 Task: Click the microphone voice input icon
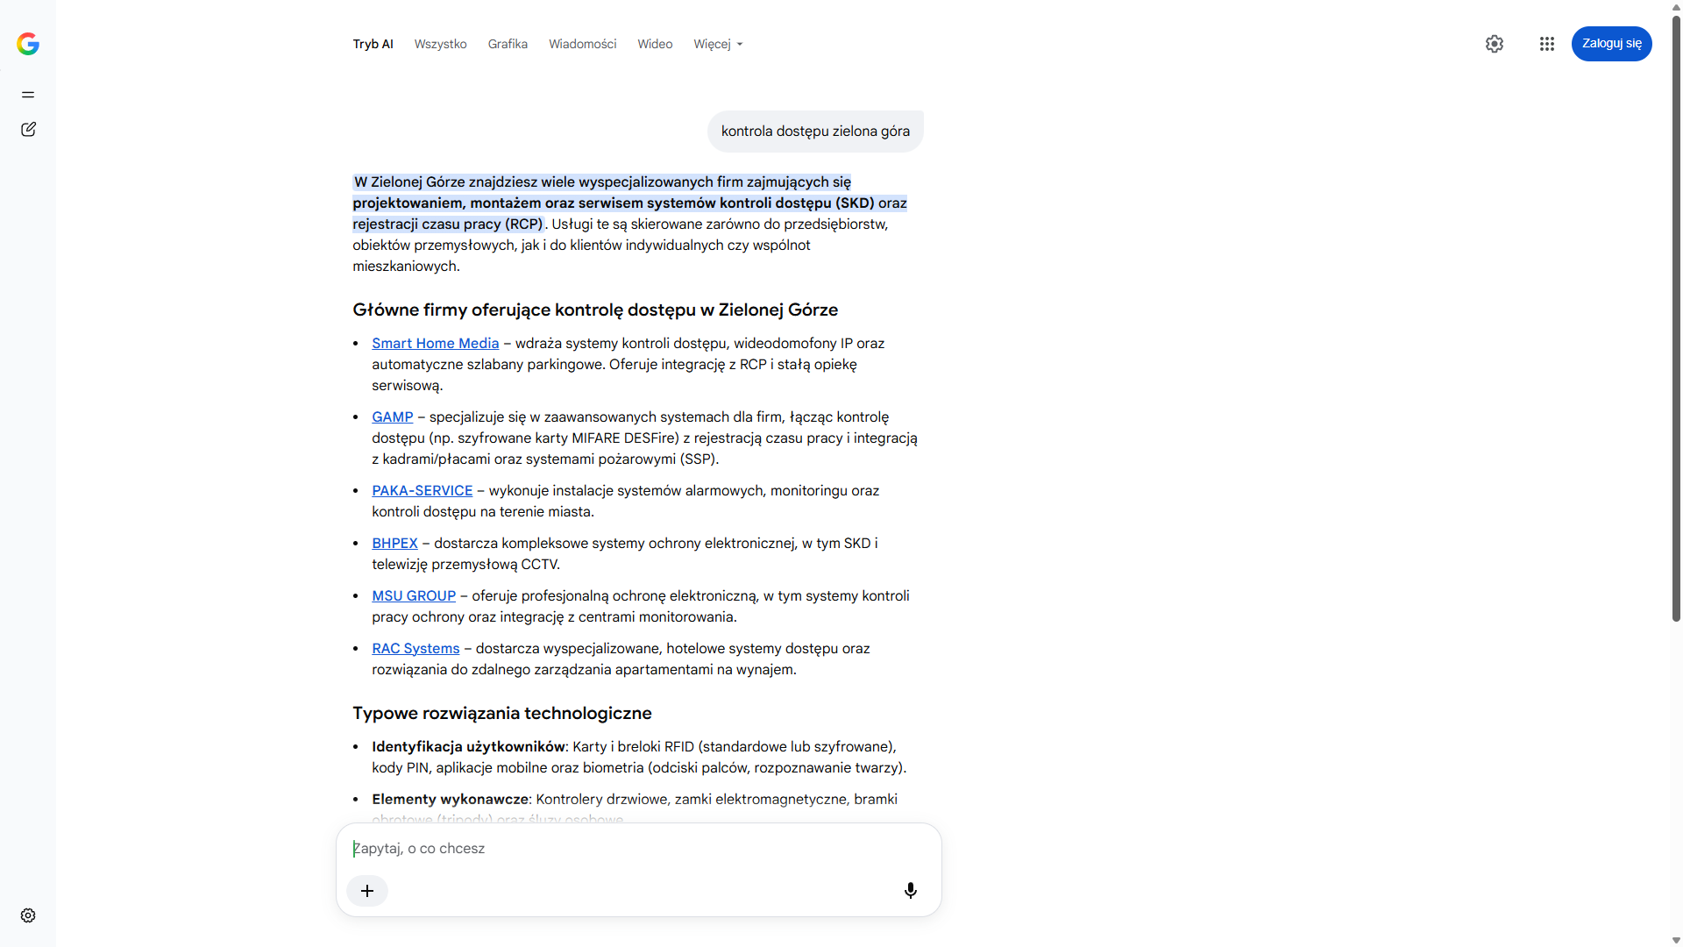[x=911, y=891]
